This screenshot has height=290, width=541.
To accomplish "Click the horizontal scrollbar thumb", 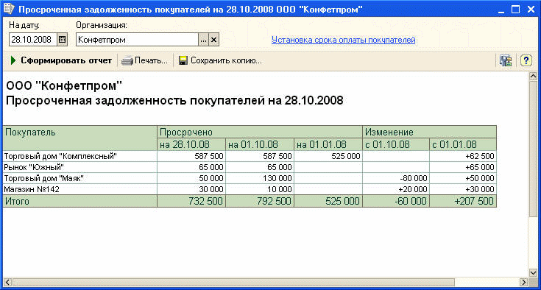I will click(233, 282).
